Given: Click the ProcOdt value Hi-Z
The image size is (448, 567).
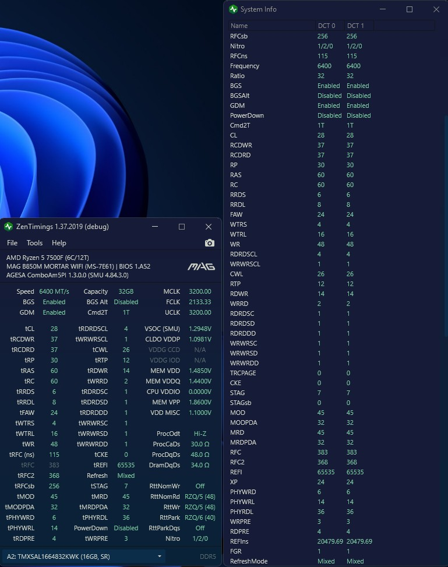Looking at the screenshot, I should point(200,434).
